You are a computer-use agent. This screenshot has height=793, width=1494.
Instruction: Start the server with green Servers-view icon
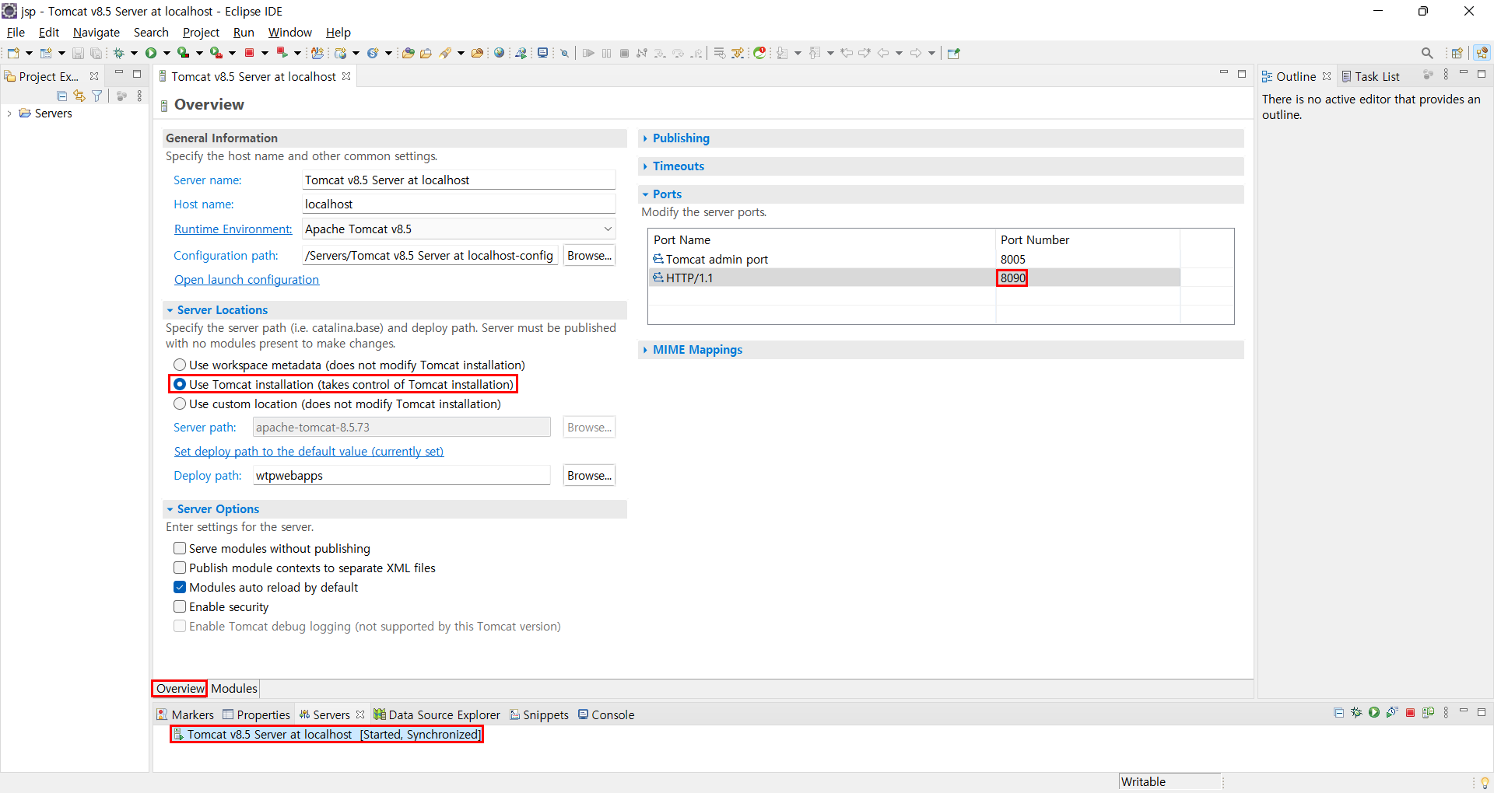(x=1374, y=712)
